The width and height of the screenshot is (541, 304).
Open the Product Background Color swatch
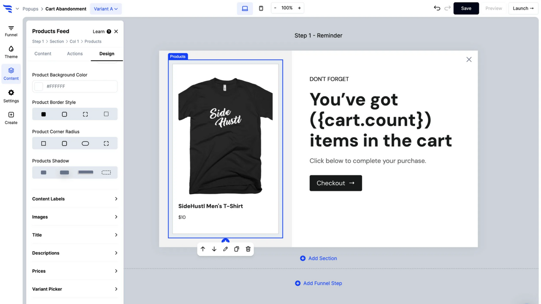[x=38, y=86]
